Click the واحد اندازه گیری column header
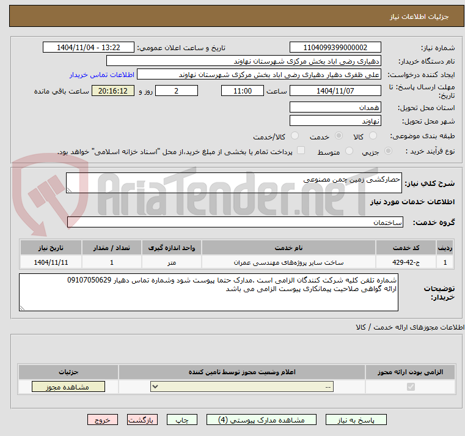465x436 pixels. 172,248
